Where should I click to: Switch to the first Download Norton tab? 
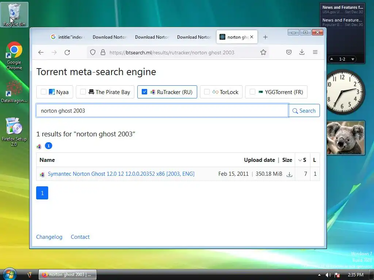click(x=110, y=37)
